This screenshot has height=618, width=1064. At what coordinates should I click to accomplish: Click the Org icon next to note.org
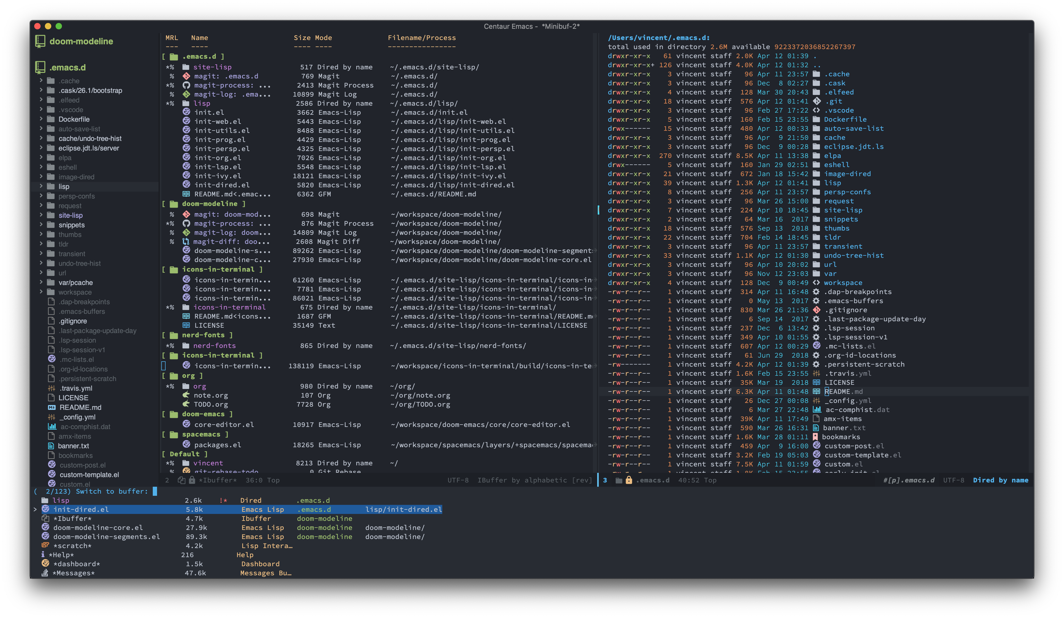pos(186,395)
